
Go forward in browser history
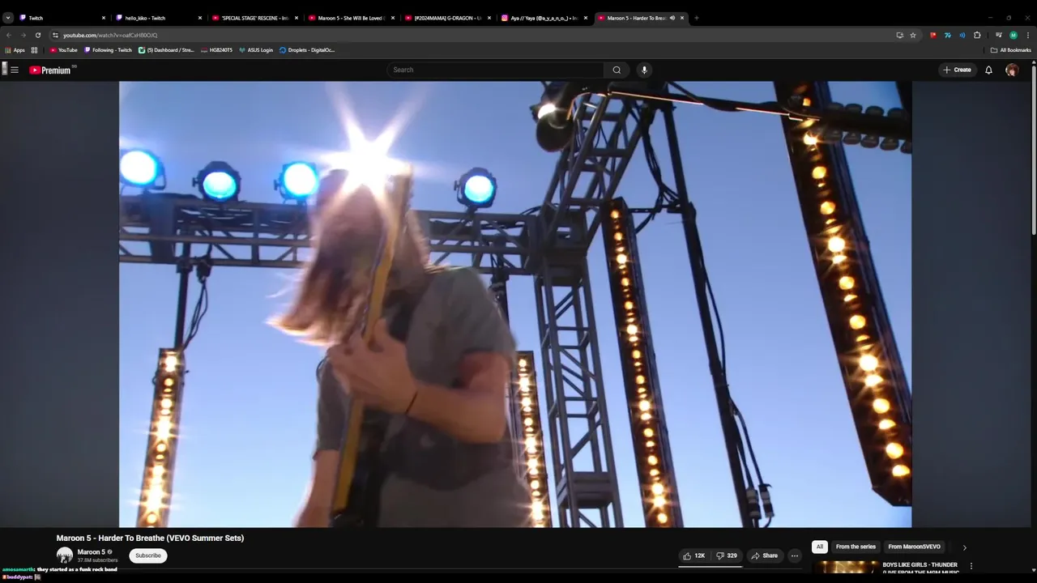pos(23,35)
